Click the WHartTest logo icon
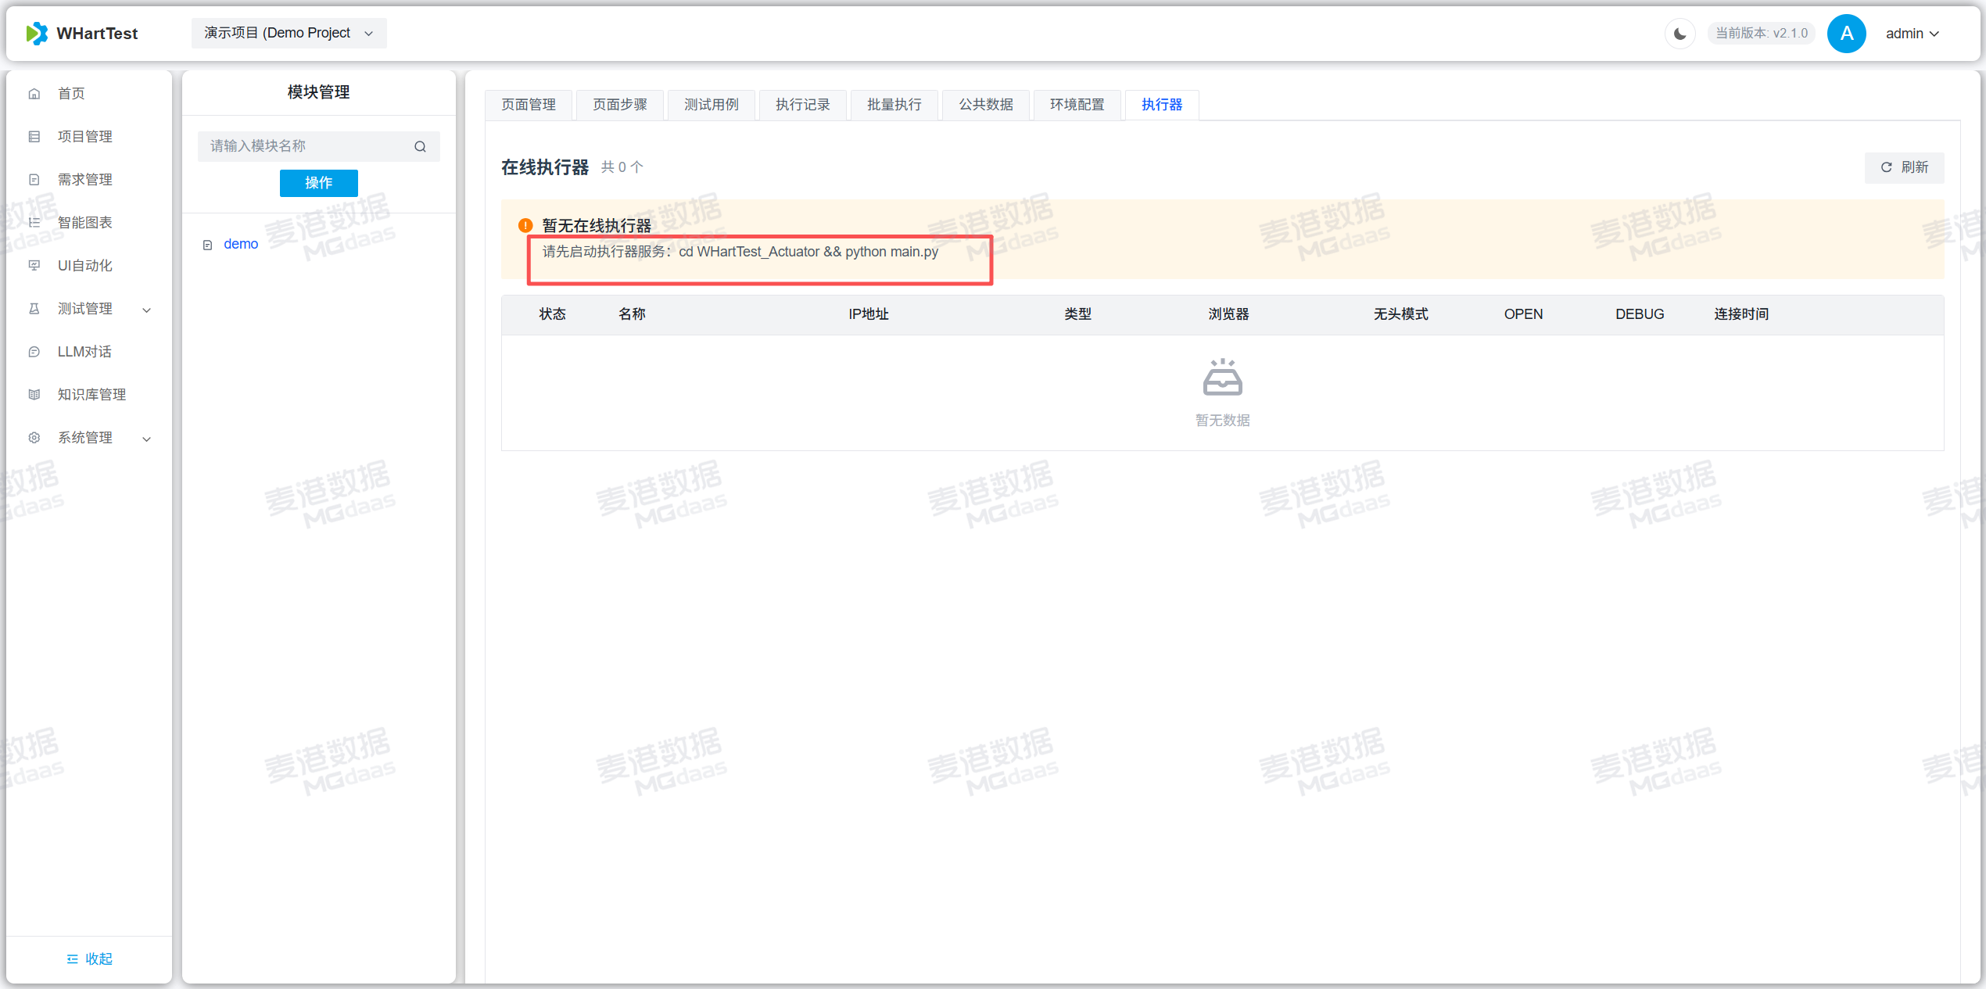Image resolution: width=1986 pixels, height=989 pixels. (x=37, y=33)
